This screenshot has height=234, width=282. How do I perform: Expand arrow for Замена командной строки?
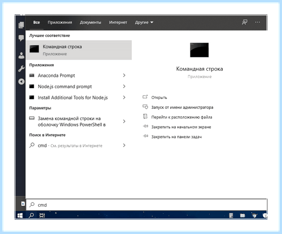click(x=124, y=121)
